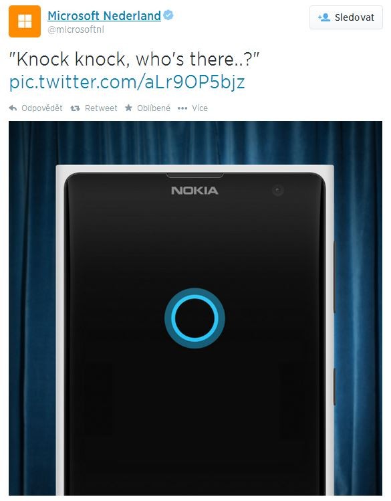
Task: Click the blue curtain background of the photo
Action: tap(32, 288)
